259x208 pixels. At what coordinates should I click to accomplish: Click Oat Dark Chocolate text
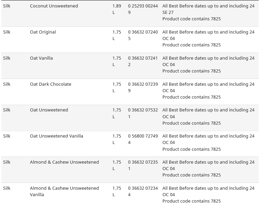(x=51, y=84)
